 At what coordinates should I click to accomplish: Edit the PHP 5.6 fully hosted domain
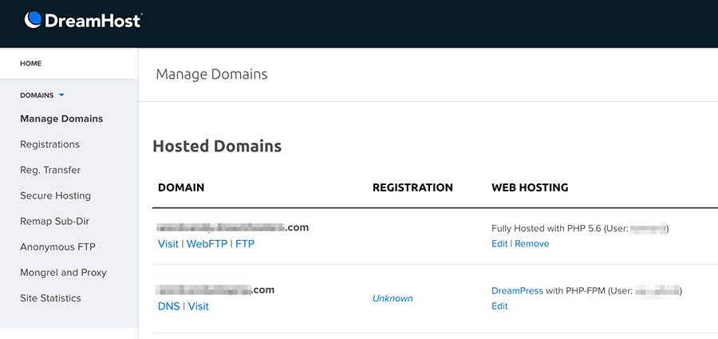pos(499,243)
